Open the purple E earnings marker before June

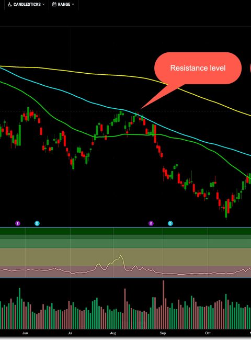[x=18, y=223]
